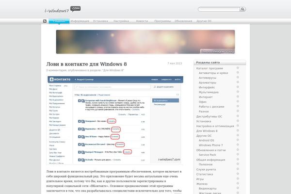The height and width of the screenshot is (194, 291).
Task: Open Работа с дисками sidebar link
Action: (211, 107)
